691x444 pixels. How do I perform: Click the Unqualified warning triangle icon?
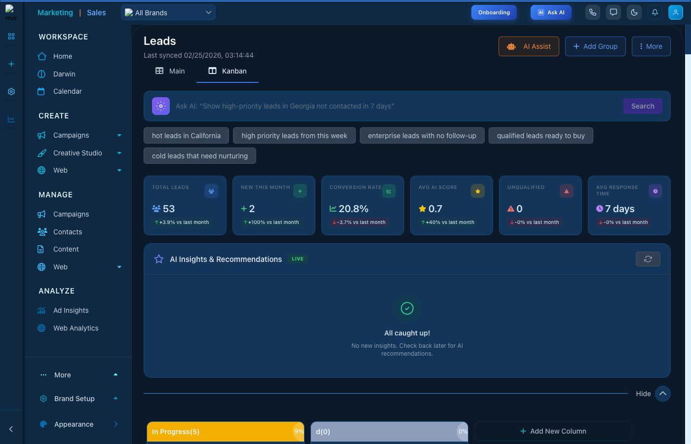[567, 191]
